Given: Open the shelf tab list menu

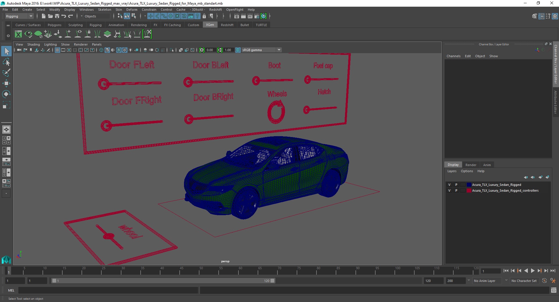Looking at the screenshot, I should pyautogui.click(x=8, y=26).
